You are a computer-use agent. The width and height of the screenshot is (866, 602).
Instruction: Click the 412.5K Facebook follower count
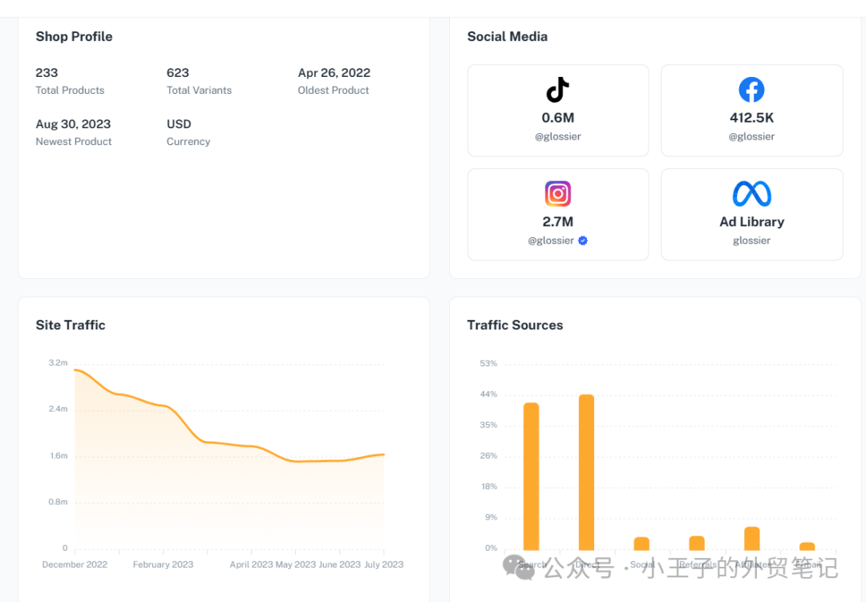coord(751,118)
